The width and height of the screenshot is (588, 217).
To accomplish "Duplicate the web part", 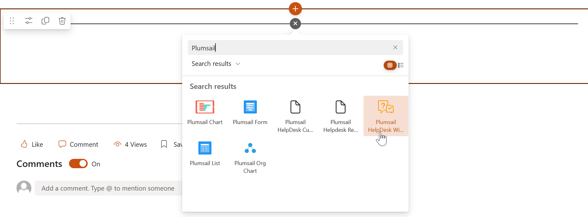I will 45,21.
